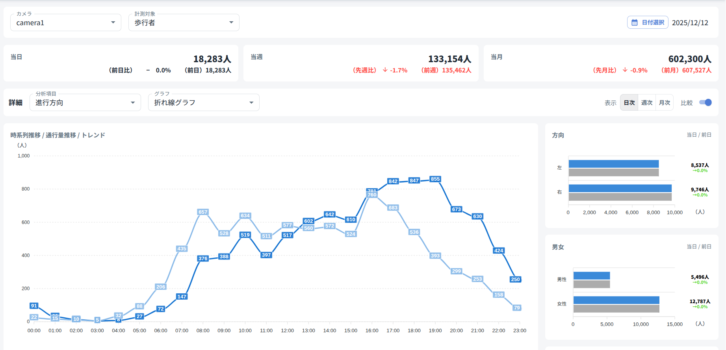
Task: Click the 当日 total 18,283人
Action: pos(212,59)
